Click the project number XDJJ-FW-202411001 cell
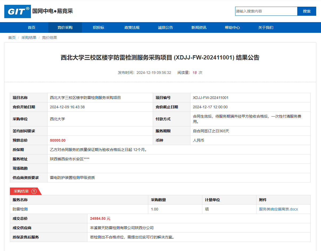 (211, 98)
